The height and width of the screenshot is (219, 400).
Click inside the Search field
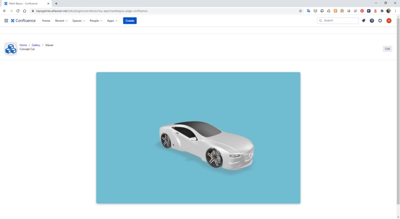click(338, 20)
